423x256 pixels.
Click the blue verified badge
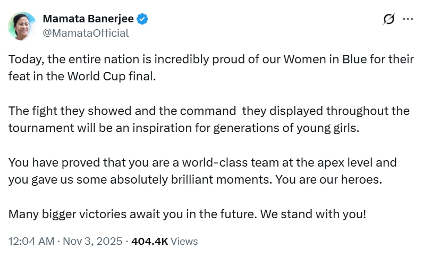click(x=142, y=19)
